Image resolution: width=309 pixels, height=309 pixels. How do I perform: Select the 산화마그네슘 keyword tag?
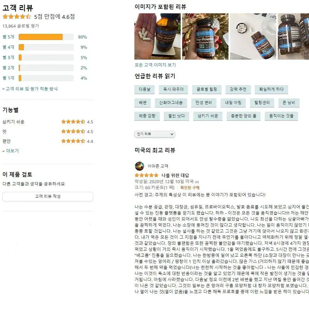click(171, 103)
